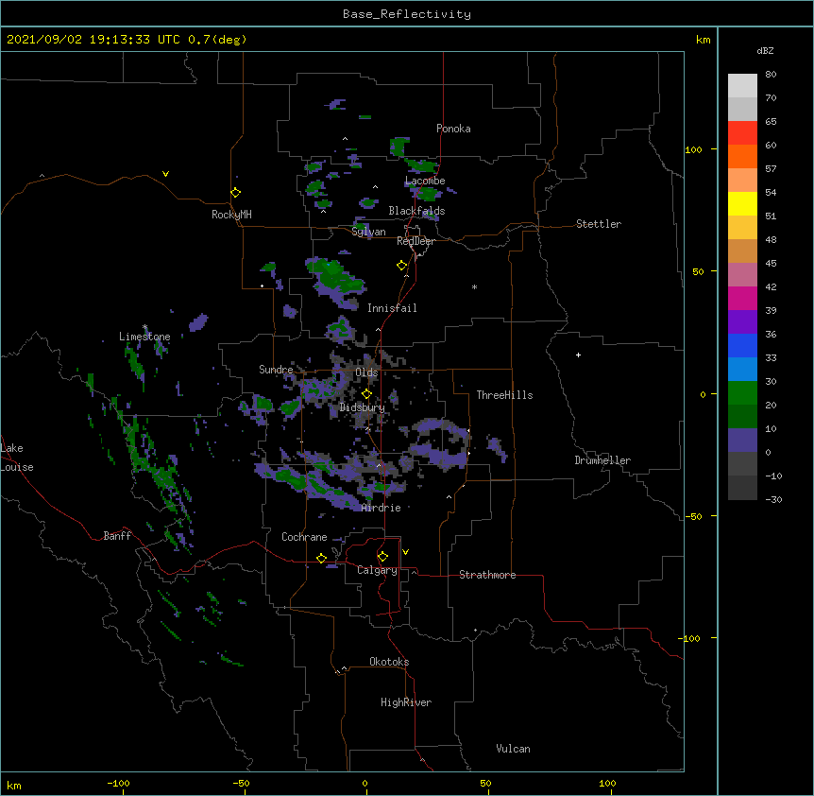Click the Banff label
The width and height of the screenshot is (814, 796).
tap(117, 536)
